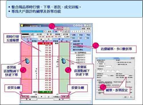The width and height of the screenshot is (143, 105).
Task: Enable the 自動拆單 checkbox
Action: (72, 41)
